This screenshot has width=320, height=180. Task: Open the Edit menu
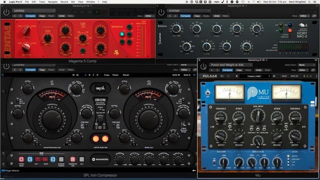pos(34,2)
